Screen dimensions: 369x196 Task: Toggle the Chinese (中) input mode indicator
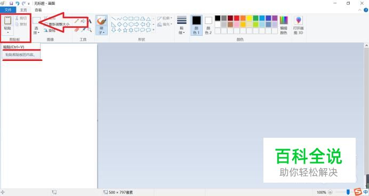[365, 192]
